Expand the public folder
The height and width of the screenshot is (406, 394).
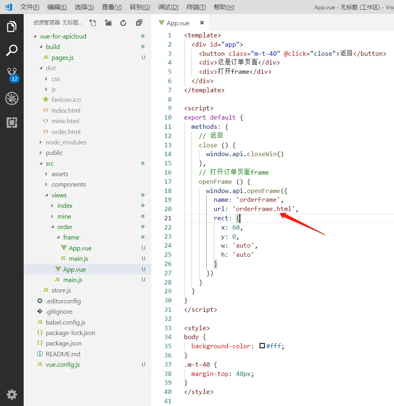(x=41, y=152)
